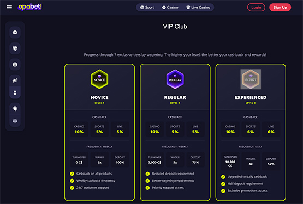Switch to the Casino tab

170,7
